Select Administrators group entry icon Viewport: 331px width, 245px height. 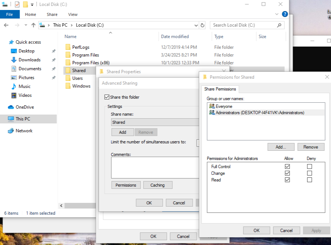click(212, 112)
